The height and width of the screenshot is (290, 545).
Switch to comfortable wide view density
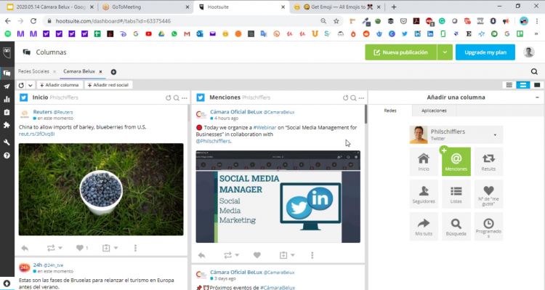coord(537,85)
